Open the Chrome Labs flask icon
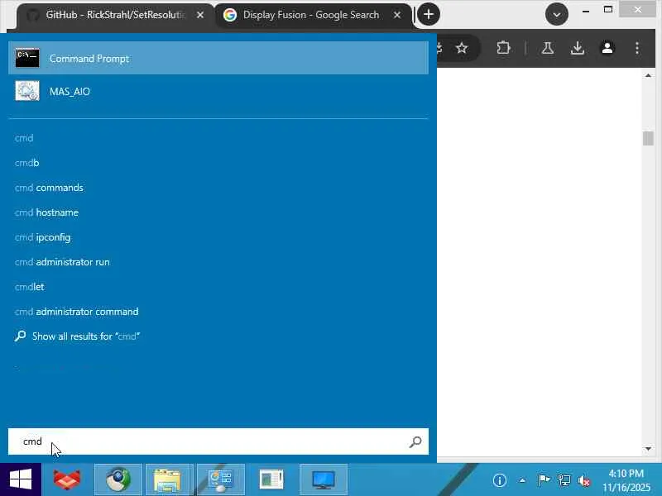This screenshot has width=662, height=496. click(x=548, y=48)
